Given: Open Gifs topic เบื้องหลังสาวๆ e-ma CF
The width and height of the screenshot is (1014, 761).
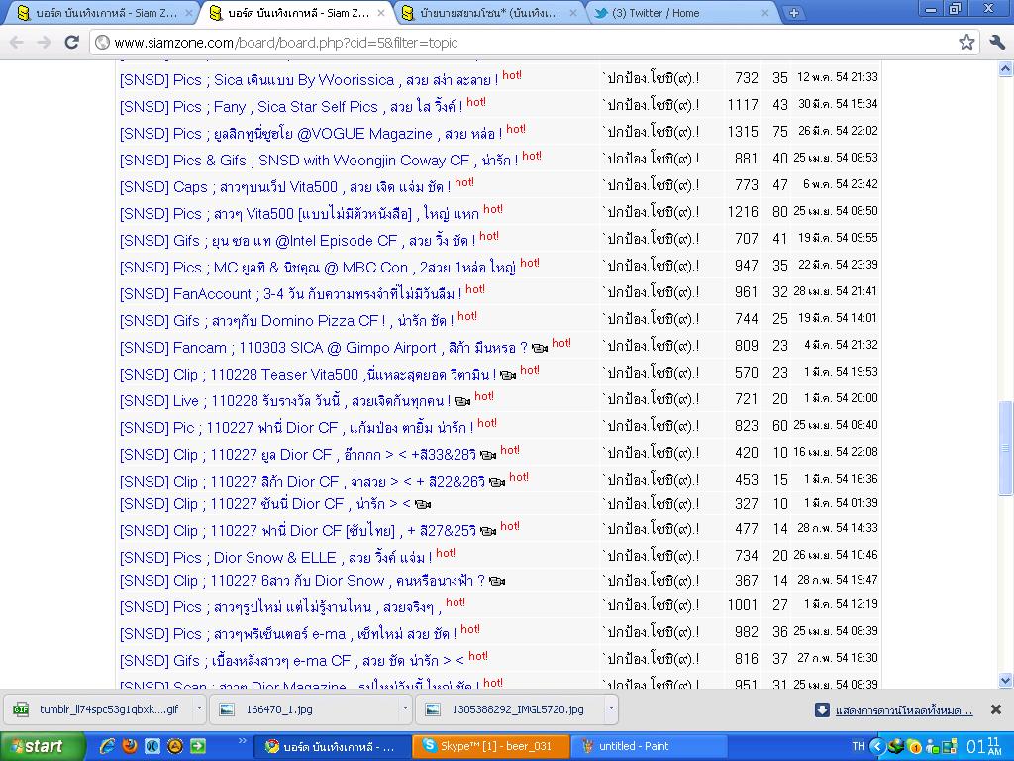Looking at the screenshot, I should [x=292, y=661].
